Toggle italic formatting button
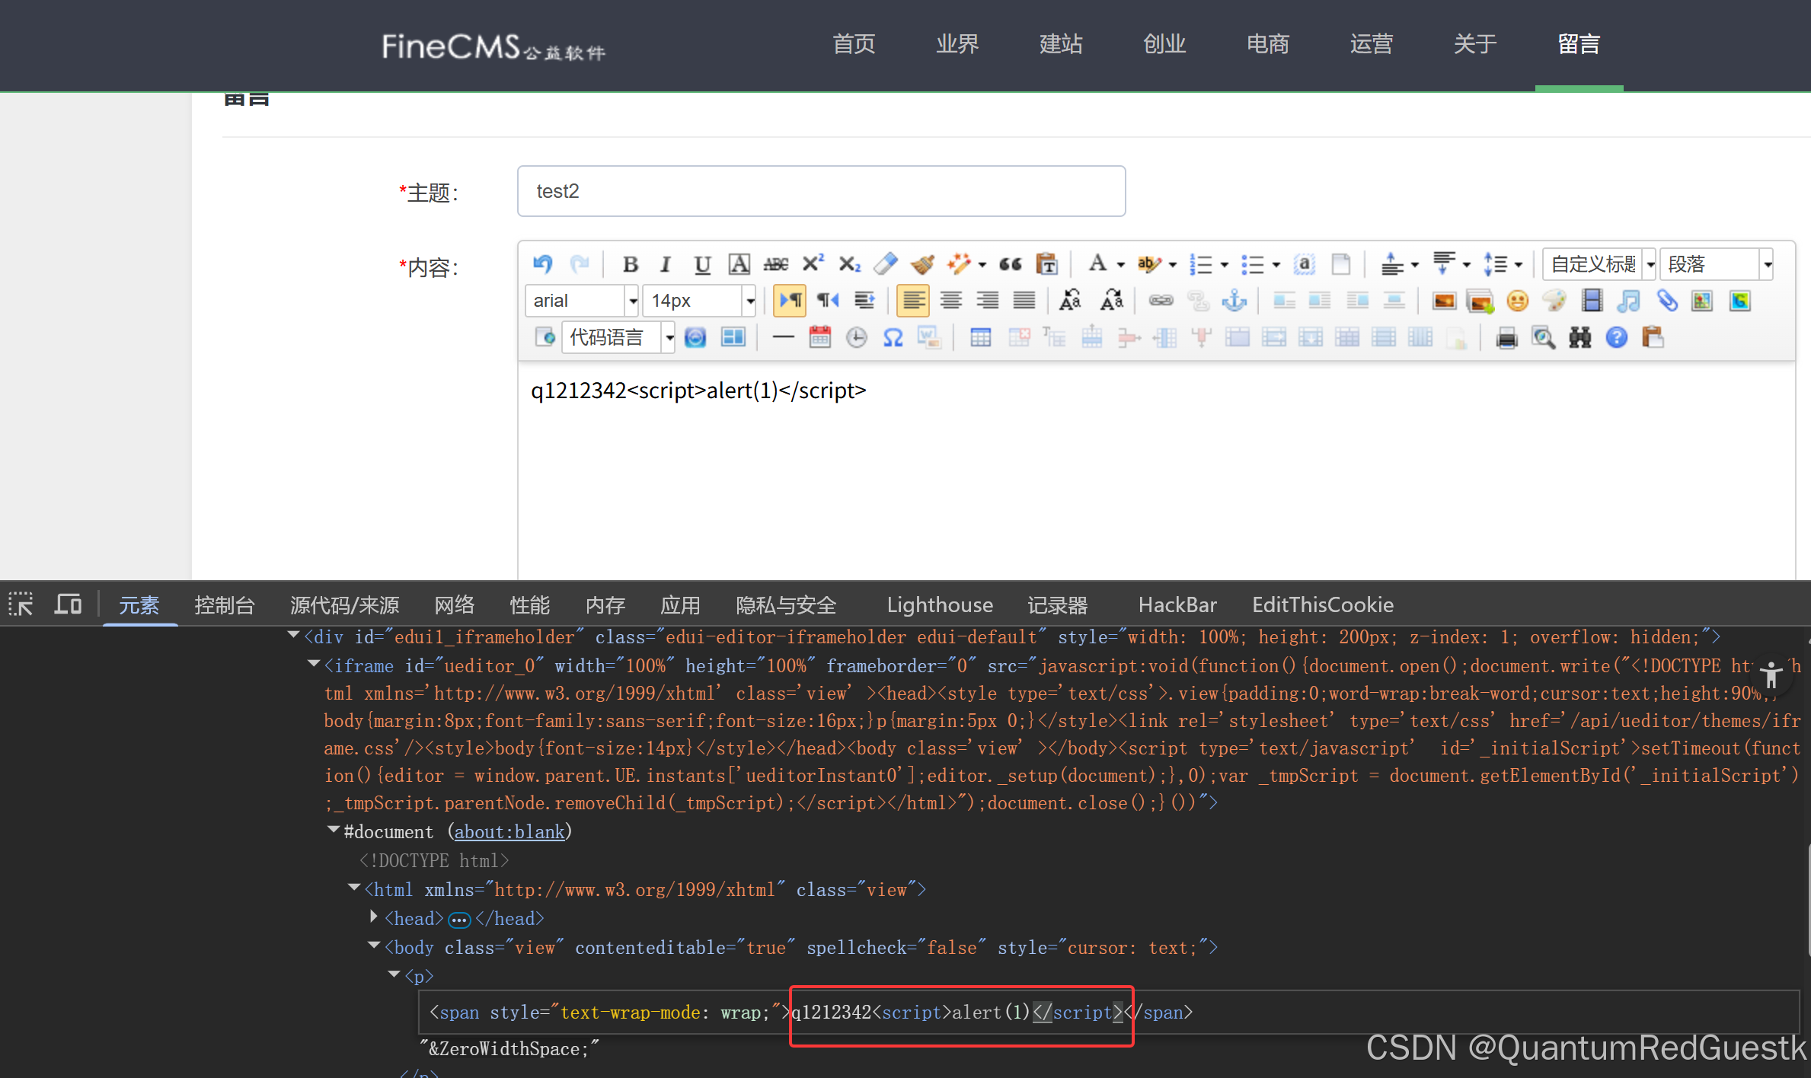Image resolution: width=1811 pixels, height=1078 pixels. pos(665,264)
